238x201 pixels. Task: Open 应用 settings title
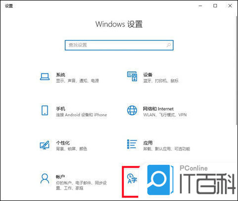click(148, 143)
